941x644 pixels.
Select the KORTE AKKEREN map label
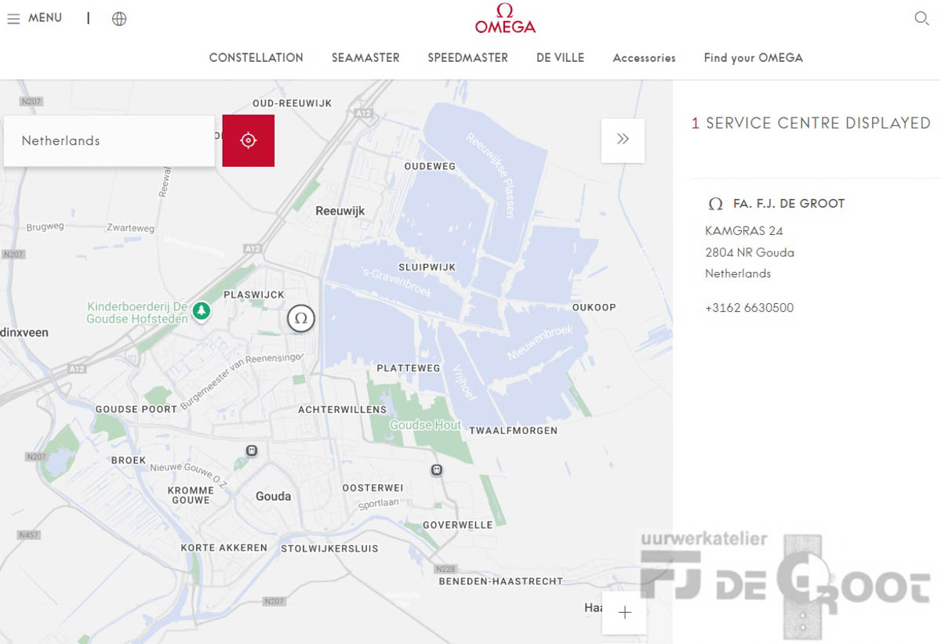point(224,548)
